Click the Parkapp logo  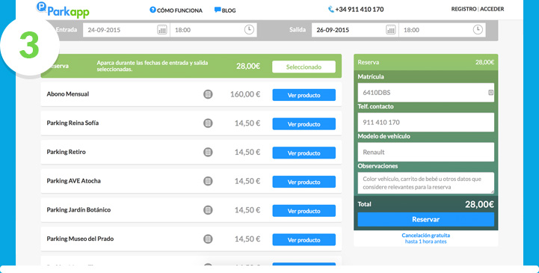pos(63,10)
